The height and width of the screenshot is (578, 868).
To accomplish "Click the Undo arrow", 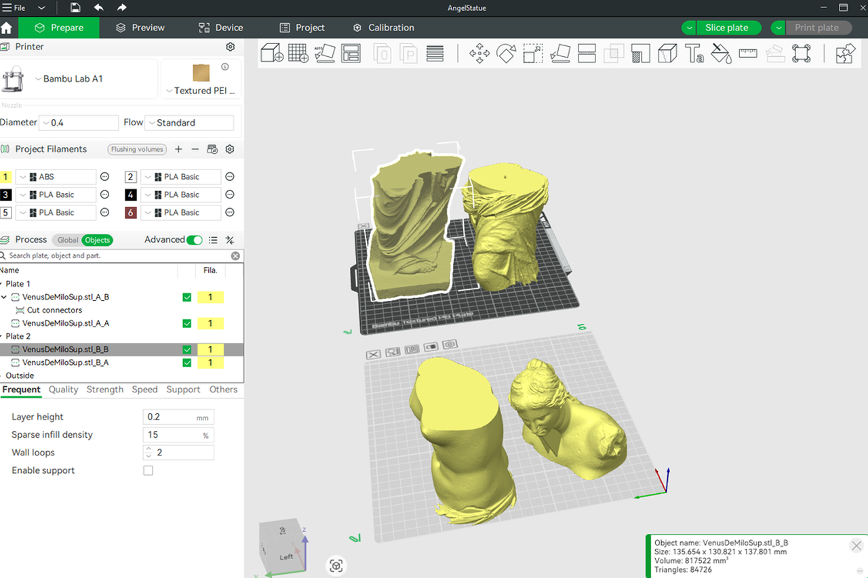I will pyautogui.click(x=99, y=7).
